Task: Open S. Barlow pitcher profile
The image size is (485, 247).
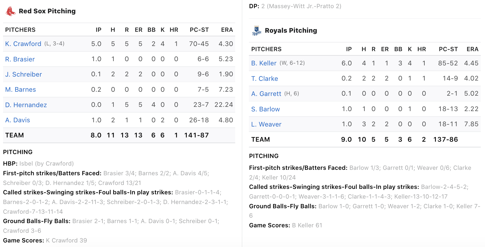Action: (x=266, y=109)
